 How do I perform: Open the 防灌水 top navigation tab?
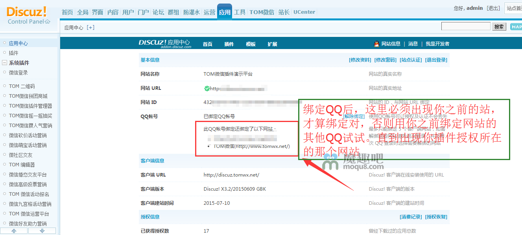[192, 12]
